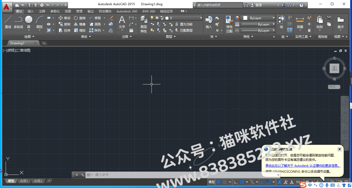The width and height of the screenshot is (352, 188).
Task: Choose the 缩放 (Scale) command
Action: pyautogui.click(x=80, y=30)
